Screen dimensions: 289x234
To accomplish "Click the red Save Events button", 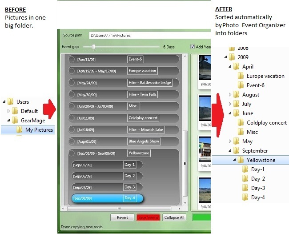I will [x=148, y=218].
